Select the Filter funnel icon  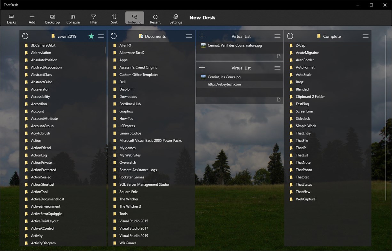tap(93, 18)
